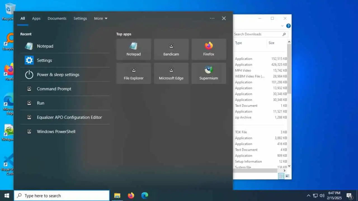
Task: Click the Explorer scroll up arrow
Action: click(x=289, y=42)
